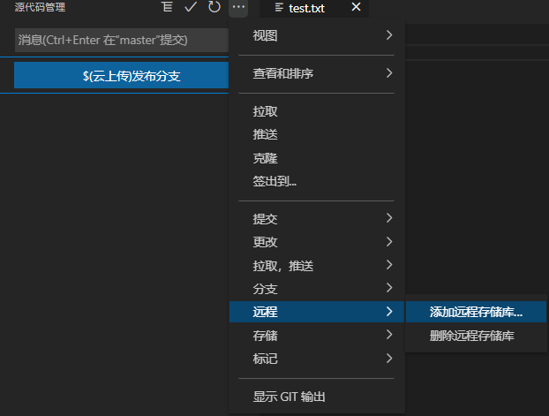Expand the 拉取，推送 chevron arrow
This screenshot has height=416, width=549.
point(389,265)
